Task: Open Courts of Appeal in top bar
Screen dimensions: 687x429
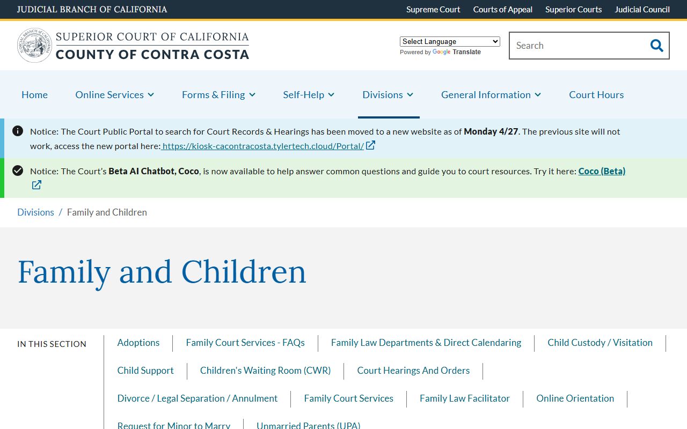Action: click(503, 9)
